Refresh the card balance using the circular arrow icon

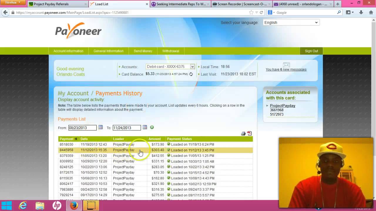191,74
